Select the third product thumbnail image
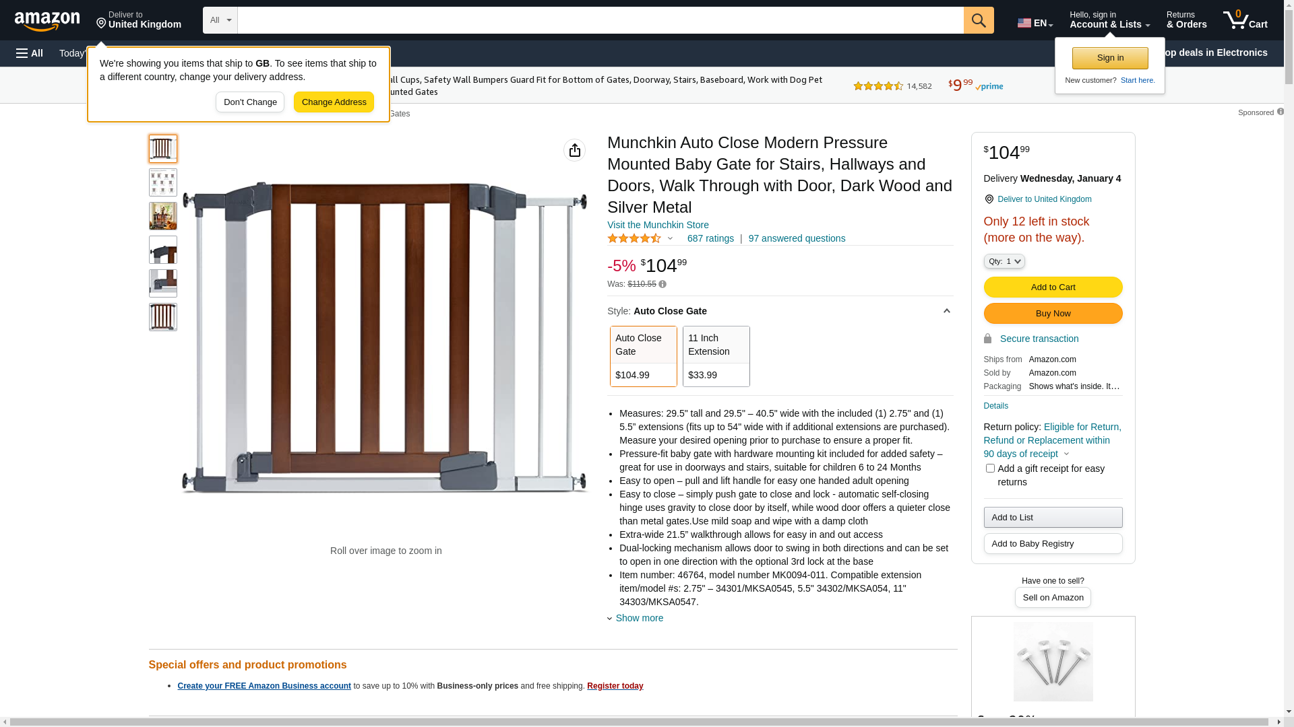Screen dimensions: 1294x727 click(x=163, y=216)
